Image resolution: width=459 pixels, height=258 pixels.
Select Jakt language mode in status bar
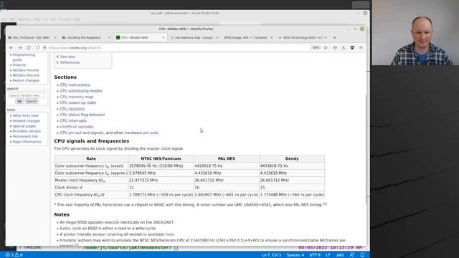click(x=340, y=255)
